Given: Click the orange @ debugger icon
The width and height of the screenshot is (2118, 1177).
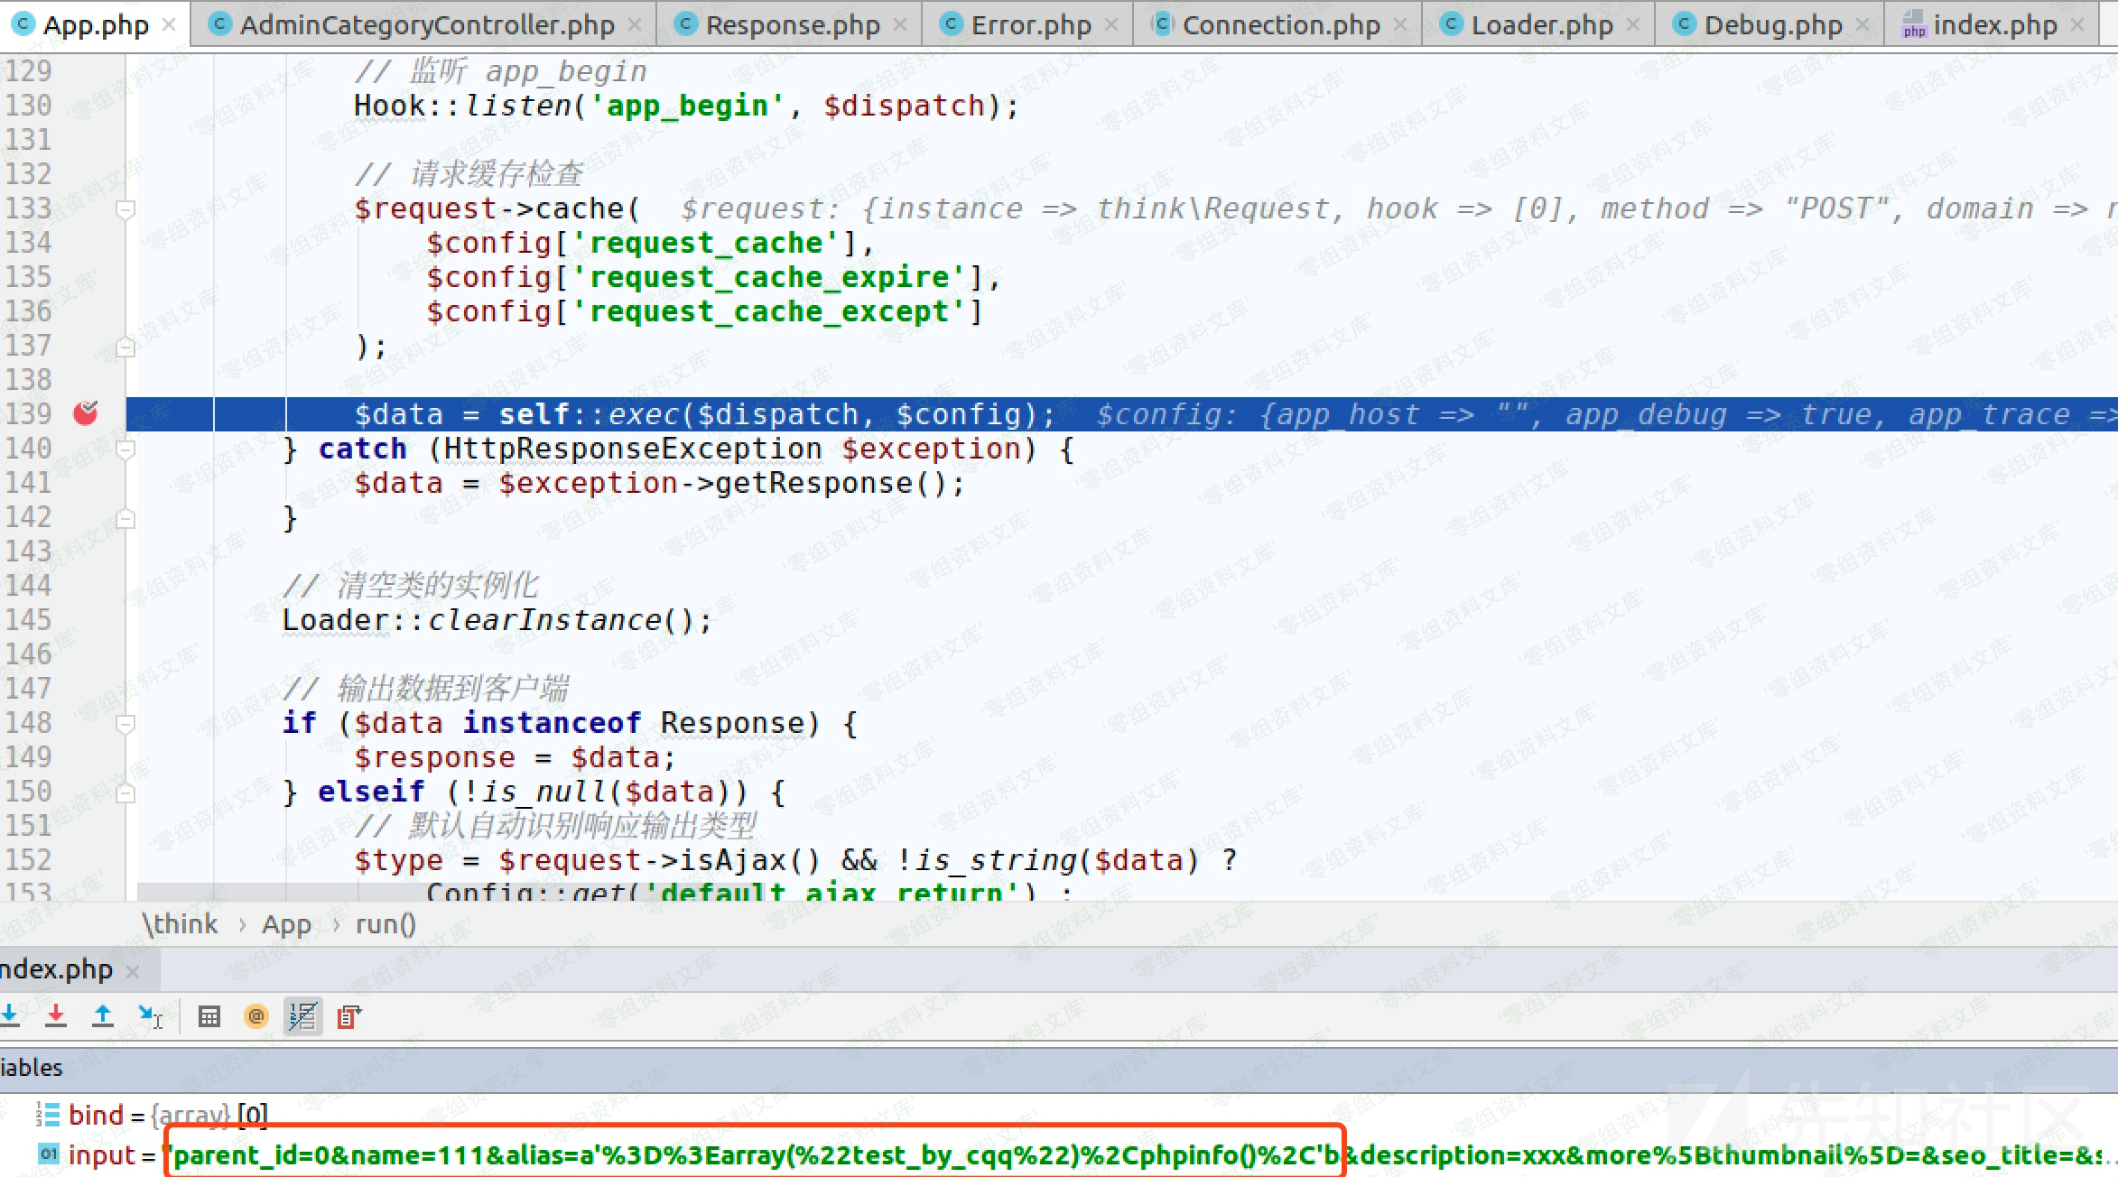Looking at the screenshot, I should click(256, 1017).
